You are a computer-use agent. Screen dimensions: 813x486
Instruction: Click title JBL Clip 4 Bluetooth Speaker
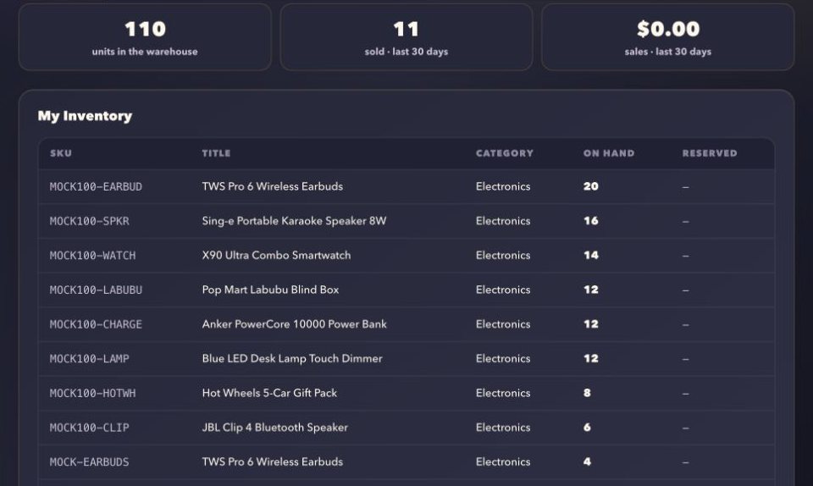274,428
